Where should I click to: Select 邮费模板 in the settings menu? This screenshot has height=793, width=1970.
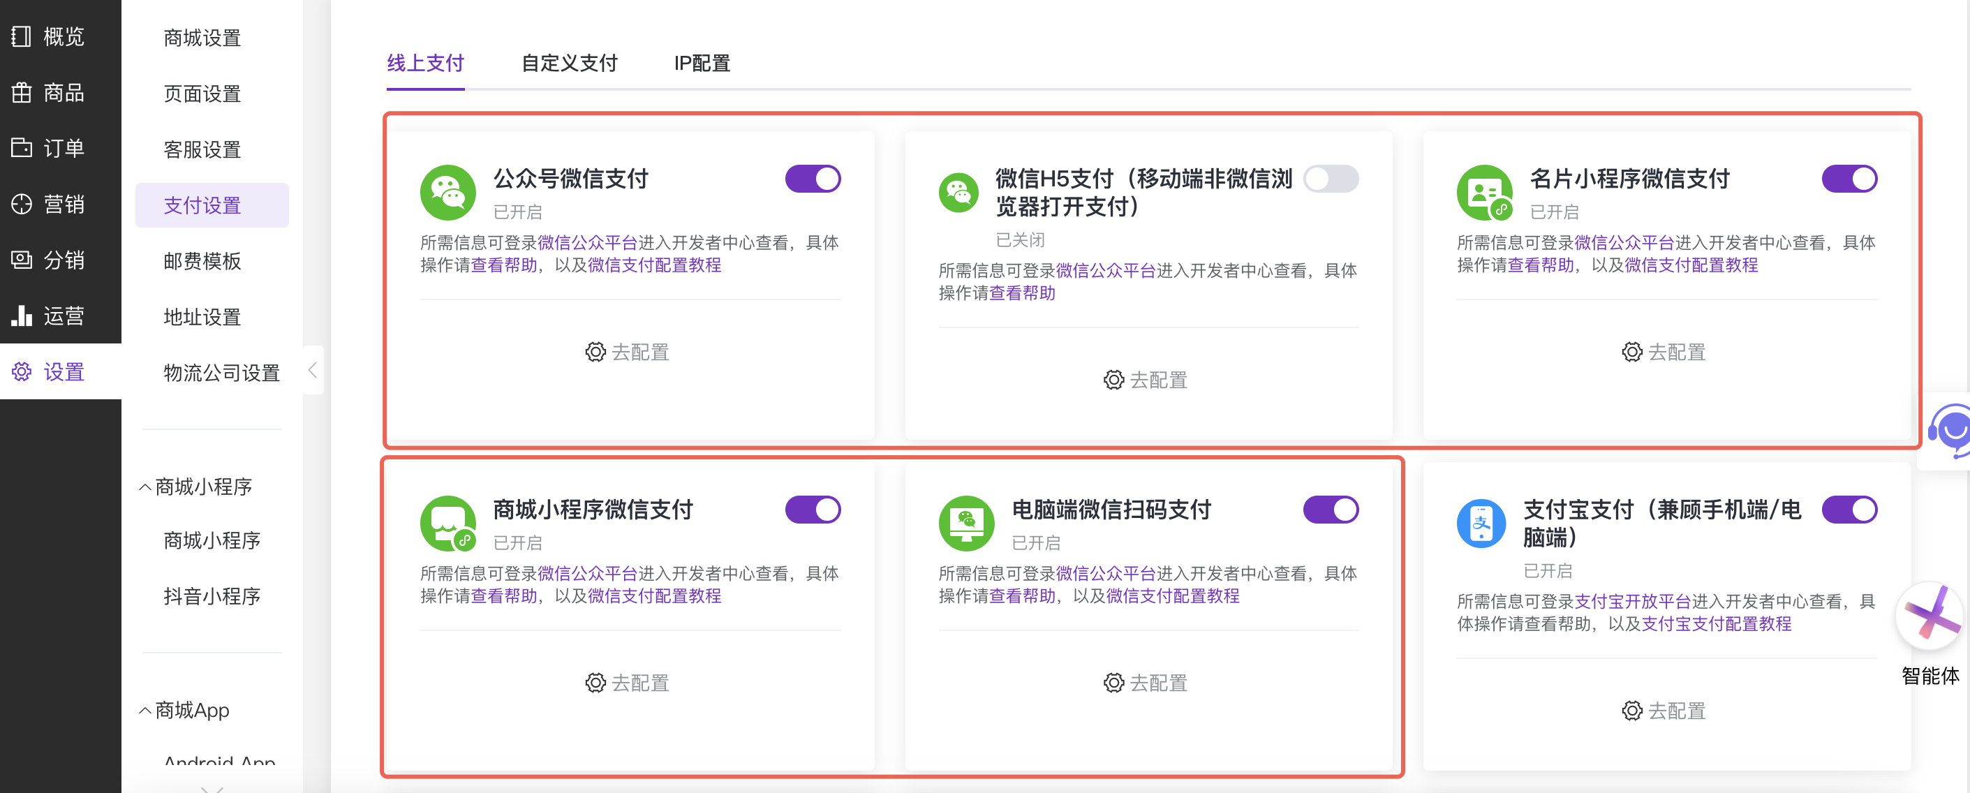[202, 261]
